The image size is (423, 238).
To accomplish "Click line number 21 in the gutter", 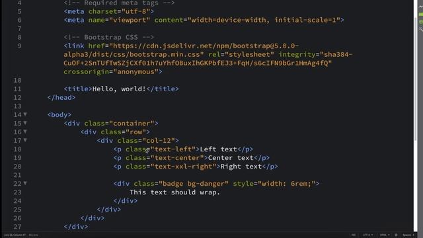I will tap(17, 175).
